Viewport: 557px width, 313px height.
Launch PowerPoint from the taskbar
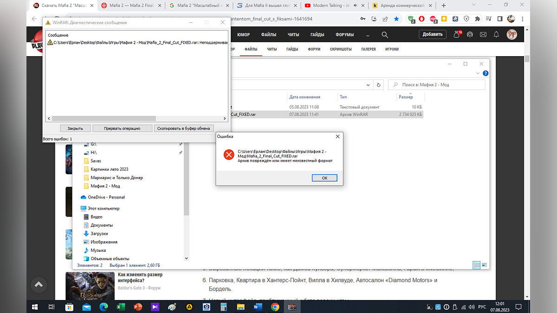[137, 307]
